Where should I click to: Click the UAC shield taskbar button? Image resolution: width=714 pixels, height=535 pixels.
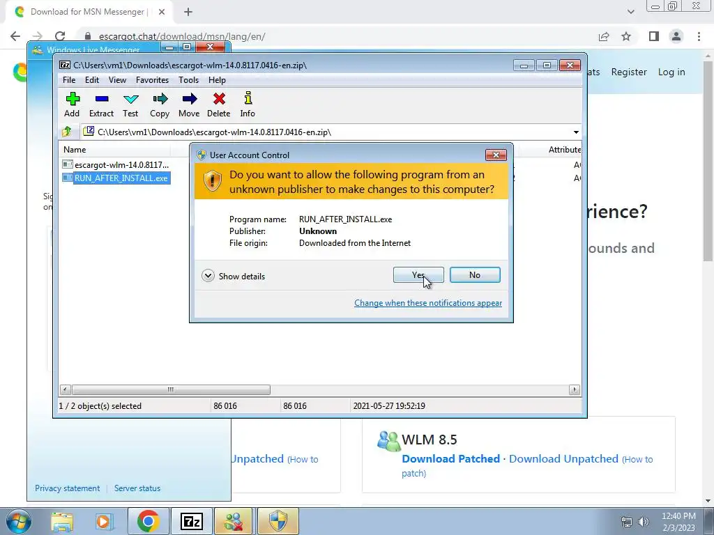click(278, 522)
